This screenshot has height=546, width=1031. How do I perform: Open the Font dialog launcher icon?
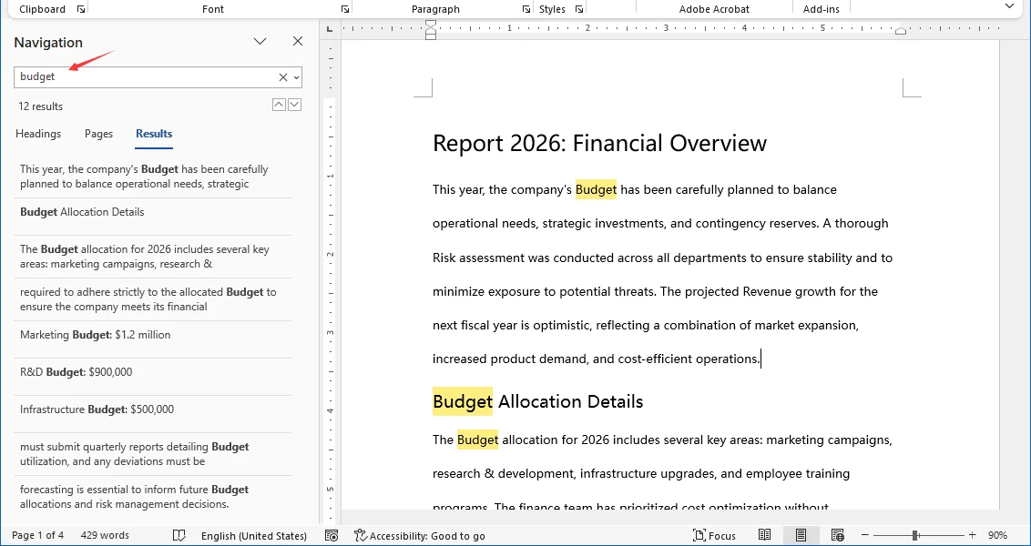tap(344, 8)
